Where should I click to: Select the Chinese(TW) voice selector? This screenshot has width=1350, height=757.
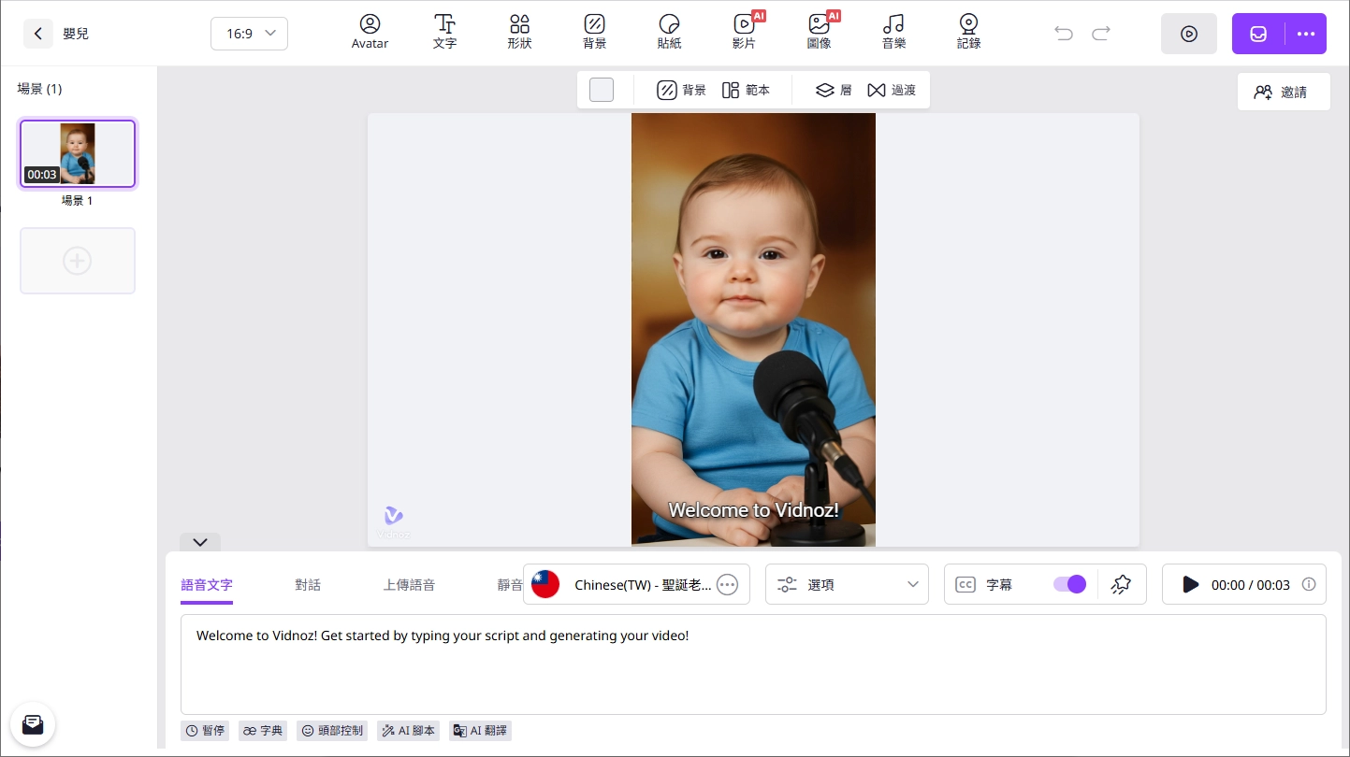pos(636,584)
